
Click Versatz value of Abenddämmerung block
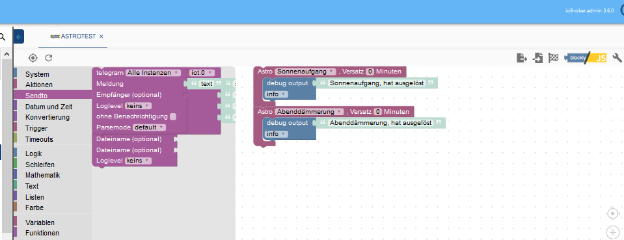(378, 112)
